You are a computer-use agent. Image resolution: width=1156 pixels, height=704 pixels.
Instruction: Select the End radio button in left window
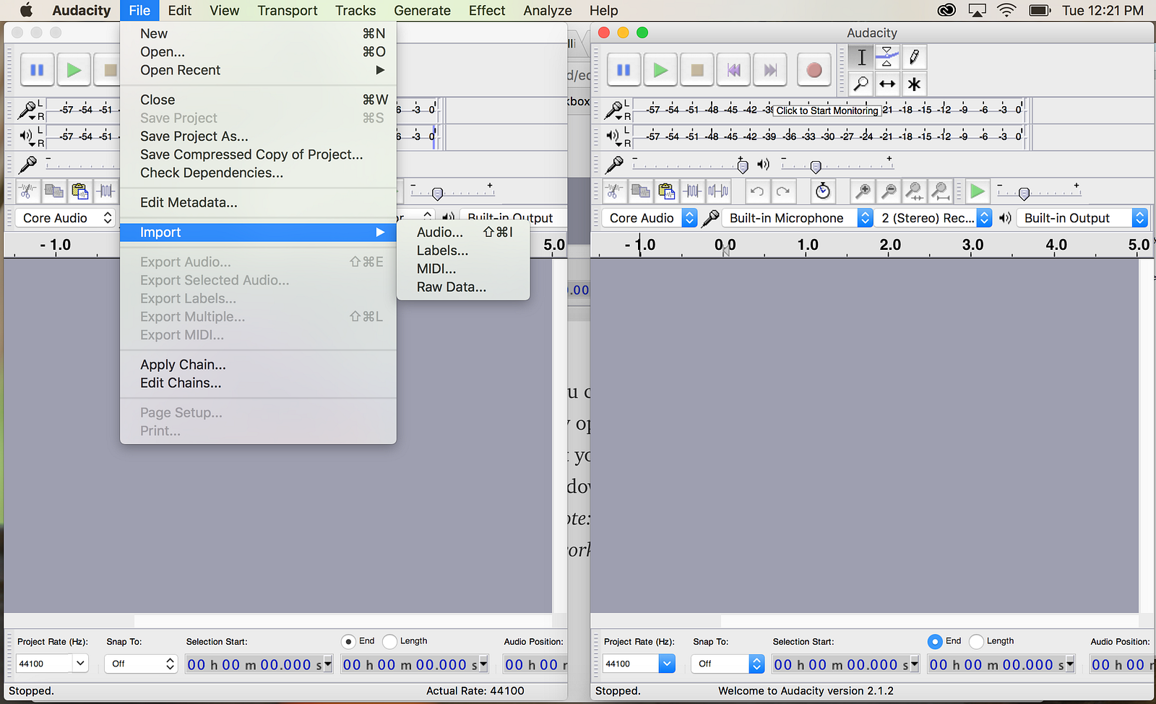[x=348, y=641]
